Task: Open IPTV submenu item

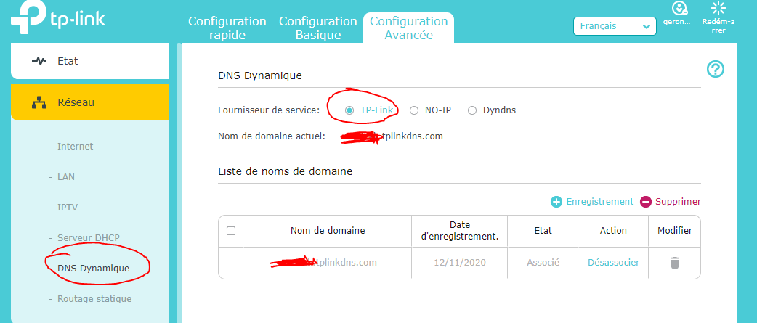Action: pos(68,208)
